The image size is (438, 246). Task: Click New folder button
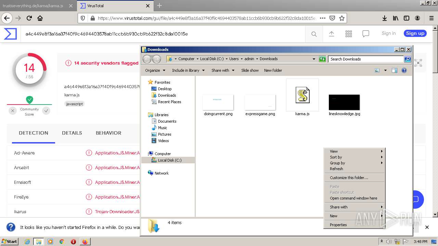(273, 70)
